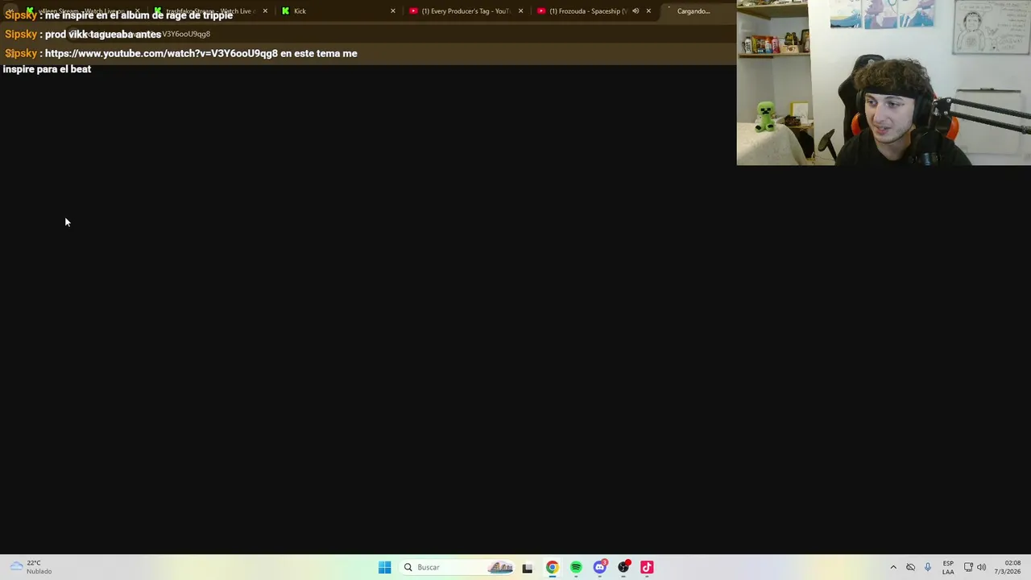Open Discord from the taskbar

[599, 567]
